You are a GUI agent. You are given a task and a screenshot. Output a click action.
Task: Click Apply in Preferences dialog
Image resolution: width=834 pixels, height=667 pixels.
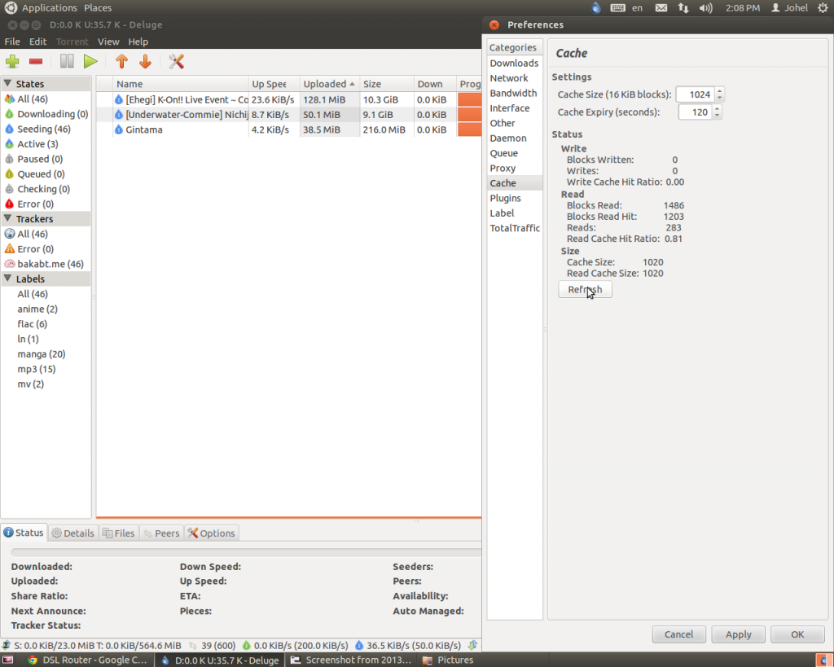[x=738, y=634]
